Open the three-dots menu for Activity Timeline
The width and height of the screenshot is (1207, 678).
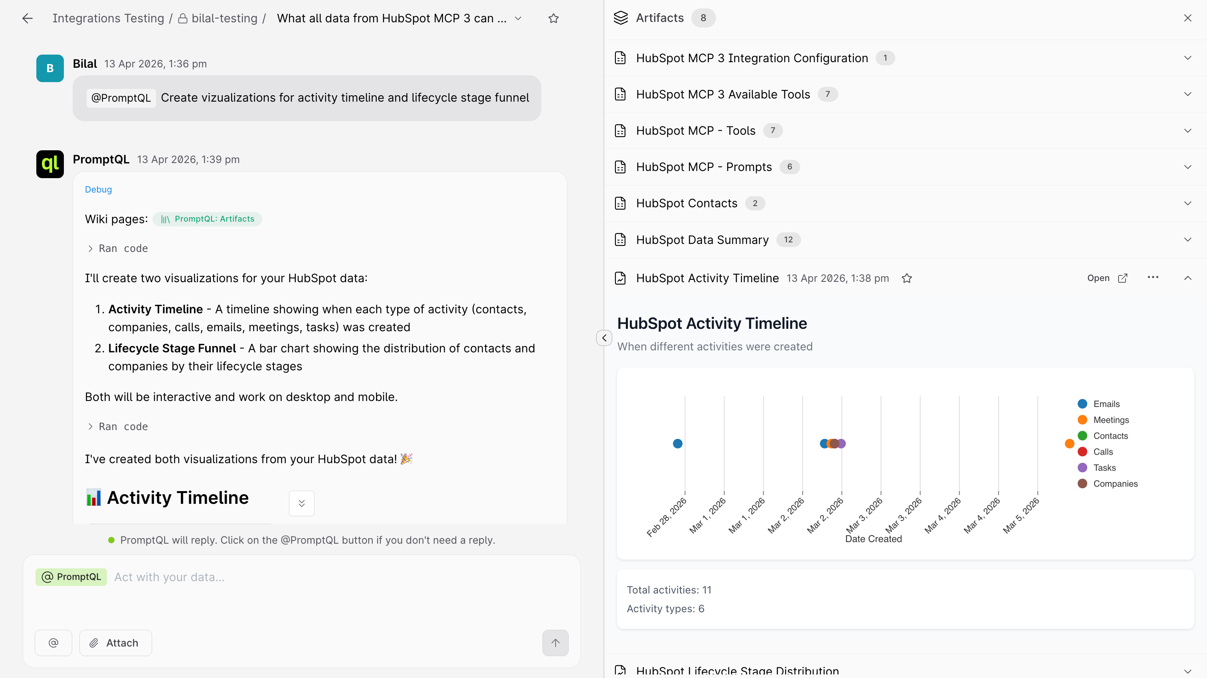click(1153, 277)
